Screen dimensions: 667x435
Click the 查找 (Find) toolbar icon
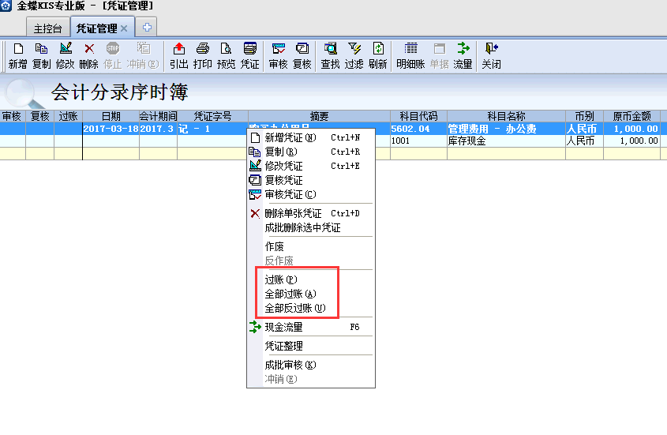pyautogui.click(x=330, y=54)
